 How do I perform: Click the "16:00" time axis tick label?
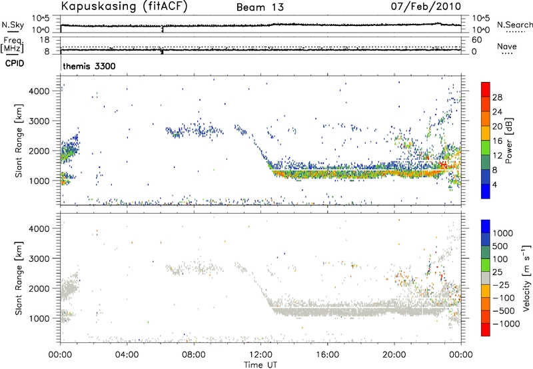coord(327,355)
